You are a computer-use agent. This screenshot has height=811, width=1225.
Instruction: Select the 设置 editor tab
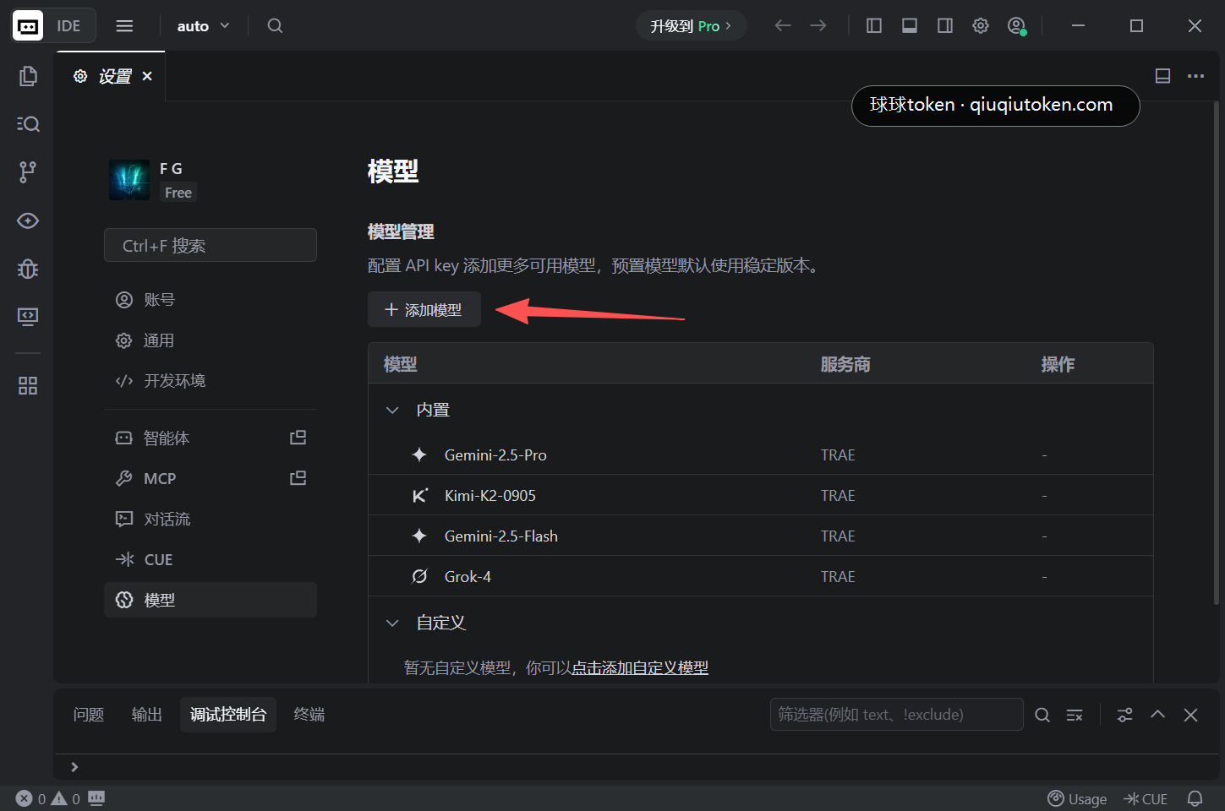pos(111,76)
